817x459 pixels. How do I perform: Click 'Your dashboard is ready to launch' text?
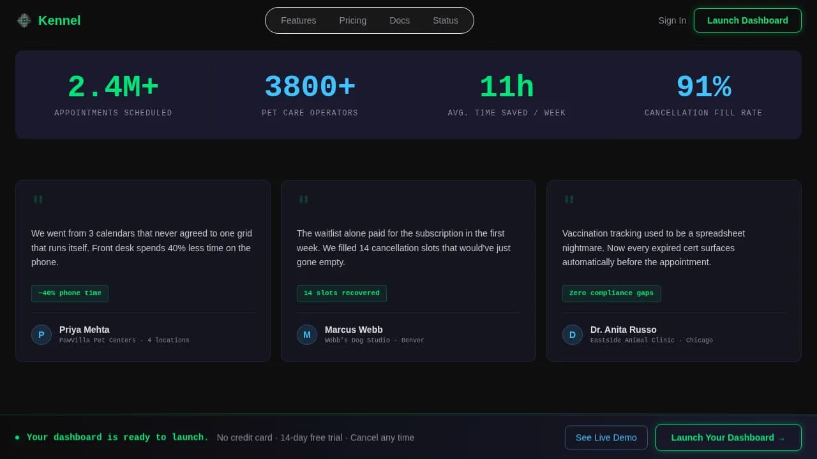(117, 437)
